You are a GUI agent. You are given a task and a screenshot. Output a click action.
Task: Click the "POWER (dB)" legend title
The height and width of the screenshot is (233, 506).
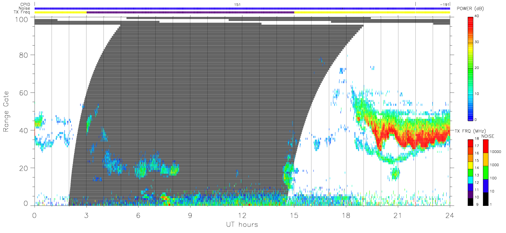tap(470, 9)
